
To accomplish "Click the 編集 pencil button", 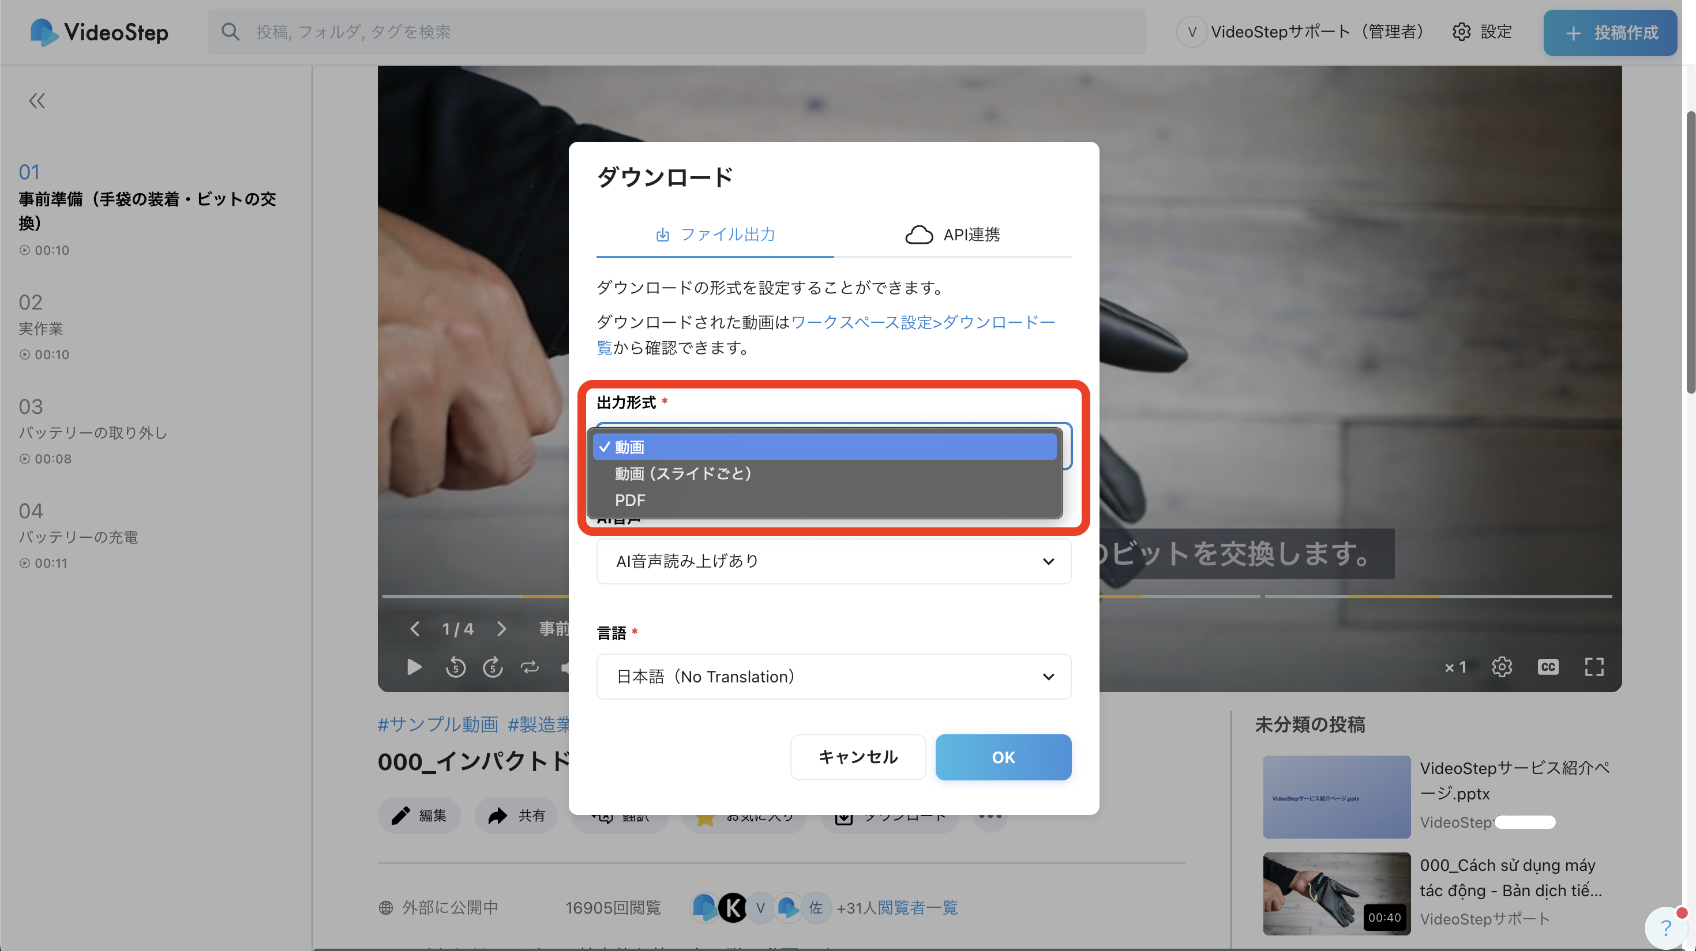I will click(x=419, y=816).
